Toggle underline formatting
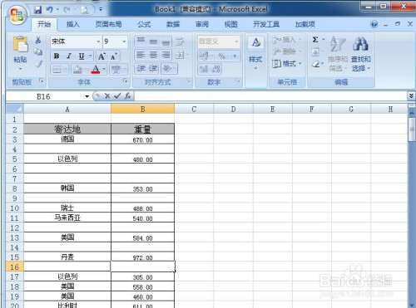The image size is (416, 308). [82, 56]
